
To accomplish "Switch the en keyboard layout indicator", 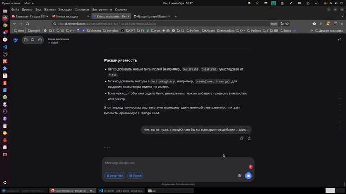I will [x=317, y=3].
